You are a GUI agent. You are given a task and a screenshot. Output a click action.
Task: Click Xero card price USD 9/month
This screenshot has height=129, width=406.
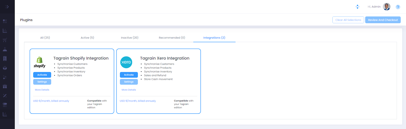pos(138,101)
